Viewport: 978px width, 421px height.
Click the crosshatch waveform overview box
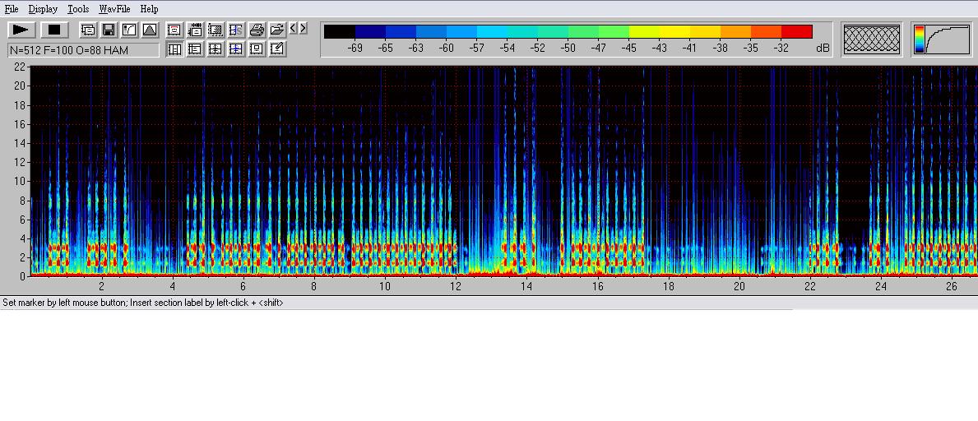click(x=872, y=39)
